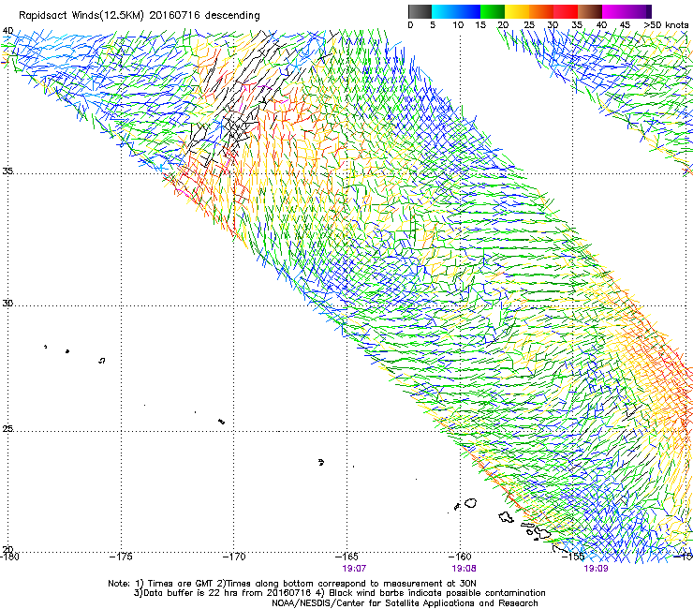Select the '15' label under the color bar
The image size is (693, 609).
click(x=480, y=25)
